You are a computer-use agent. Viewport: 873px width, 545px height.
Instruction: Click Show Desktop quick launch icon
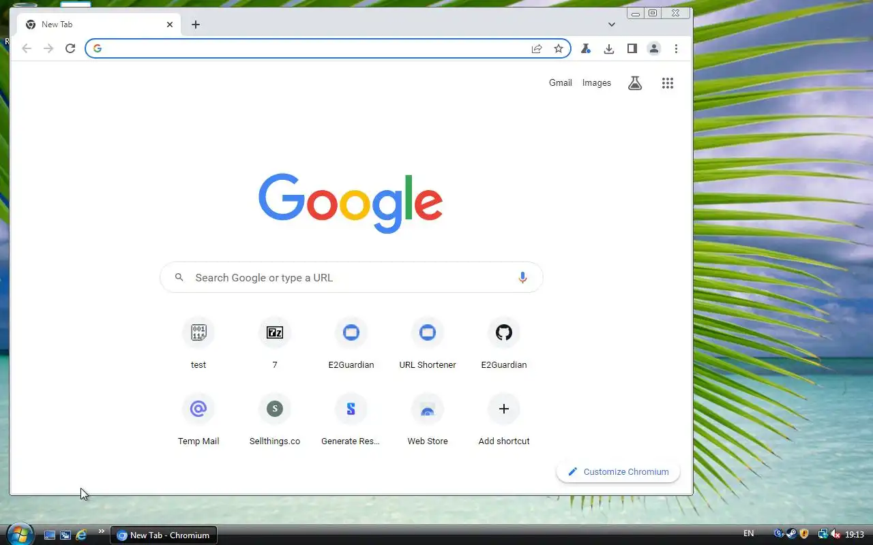tap(50, 535)
